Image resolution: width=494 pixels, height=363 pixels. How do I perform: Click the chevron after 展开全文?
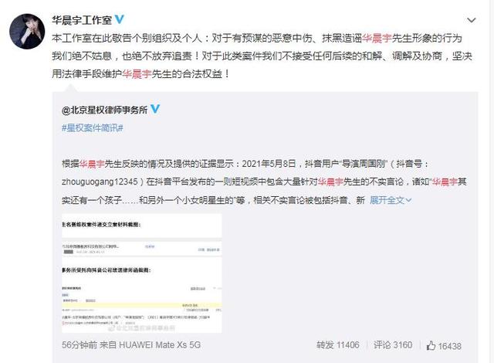point(408,200)
